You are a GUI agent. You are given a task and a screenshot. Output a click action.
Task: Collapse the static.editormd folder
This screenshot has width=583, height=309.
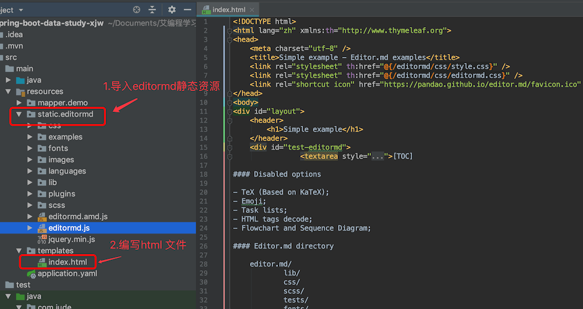click(19, 114)
